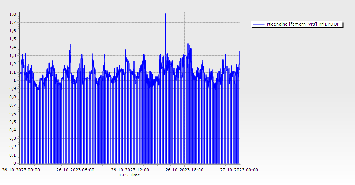Click the blue line sample in legend
The image size is (355, 185).
[258, 24]
